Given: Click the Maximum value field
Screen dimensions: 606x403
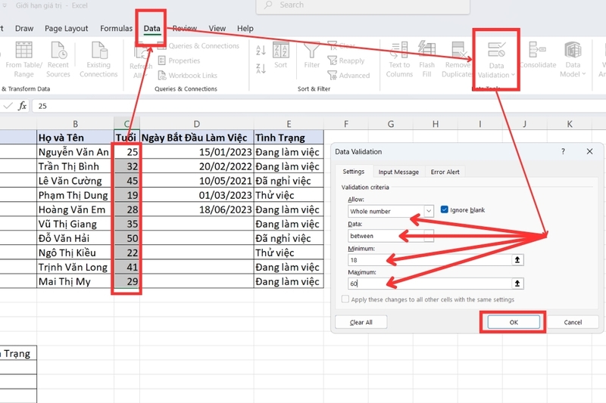Looking at the screenshot, I should [430, 284].
